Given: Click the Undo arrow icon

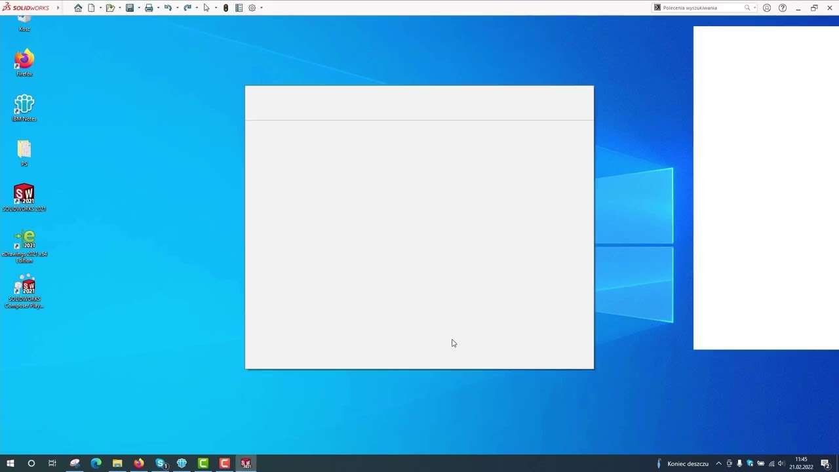Looking at the screenshot, I should (x=168, y=8).
